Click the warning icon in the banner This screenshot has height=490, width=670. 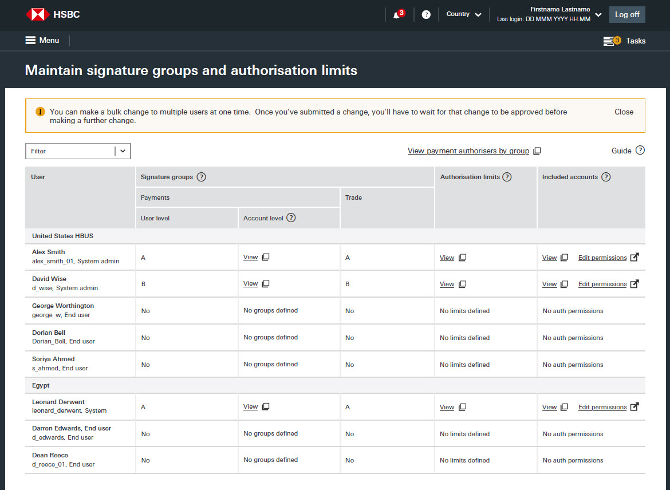pos(40,112)
